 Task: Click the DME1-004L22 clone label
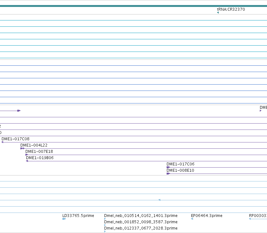tap(34, 145)
